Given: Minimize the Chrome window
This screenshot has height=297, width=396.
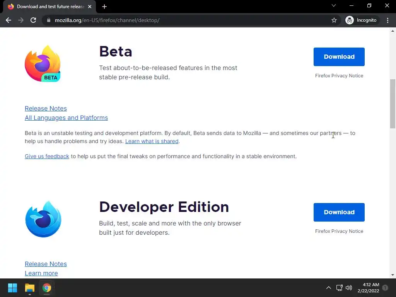Looking at the screenshot, I should (x=351, y=5).
